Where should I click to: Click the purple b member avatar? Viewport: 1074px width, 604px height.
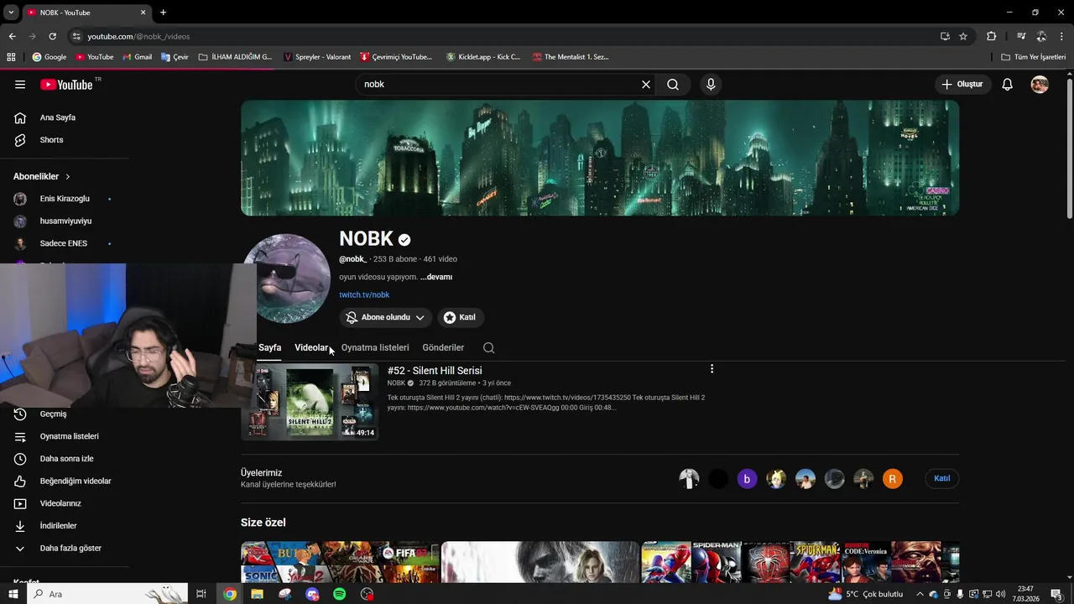747,479
